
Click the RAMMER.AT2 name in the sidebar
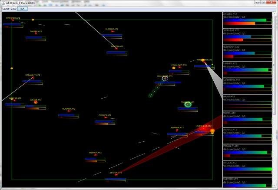click(x=230, y=63)
